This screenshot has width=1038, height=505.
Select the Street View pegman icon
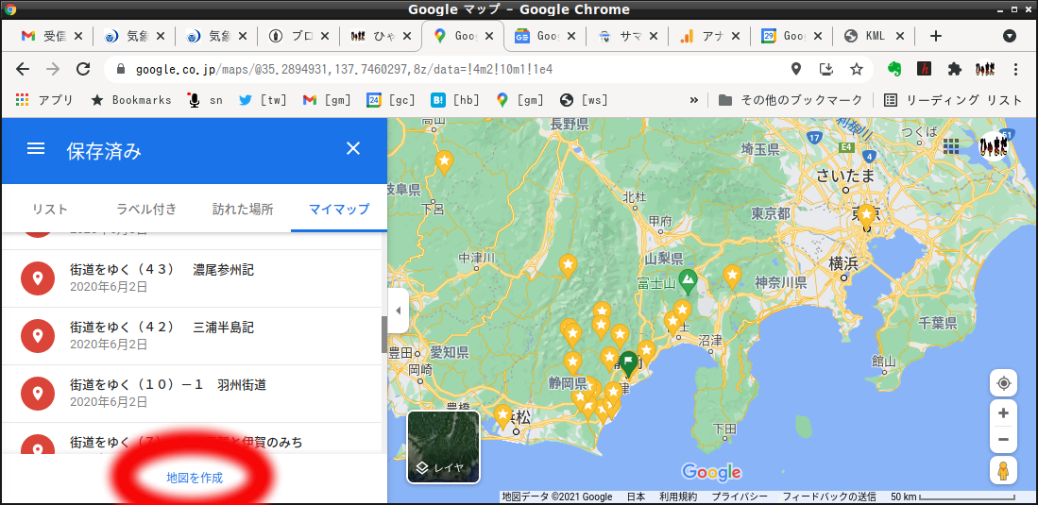click(x=1004, y=471)
